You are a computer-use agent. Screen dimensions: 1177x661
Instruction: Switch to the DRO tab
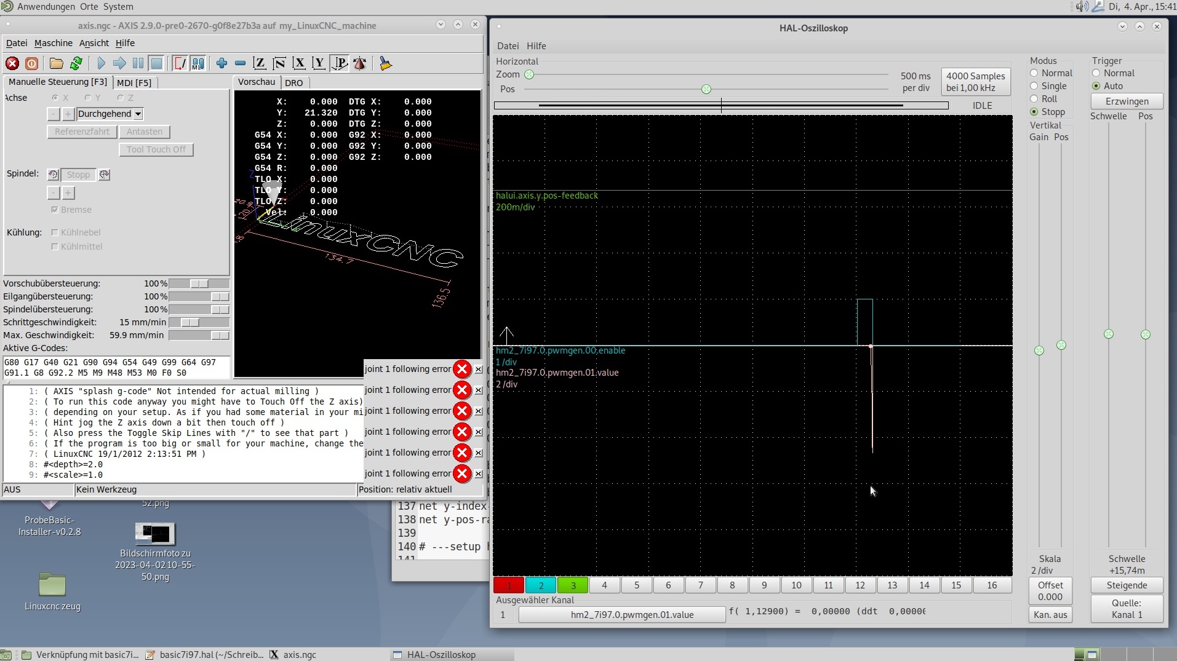tap(294, 82)
